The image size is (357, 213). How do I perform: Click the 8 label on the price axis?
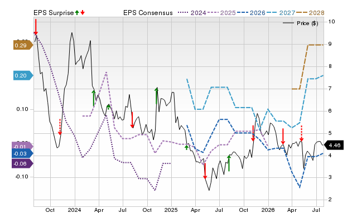[330, 66]
